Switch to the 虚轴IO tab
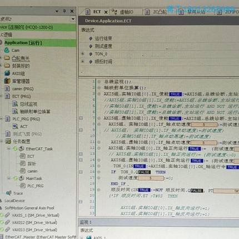This screenshot has width=239, height=239. tap(122, 12)
